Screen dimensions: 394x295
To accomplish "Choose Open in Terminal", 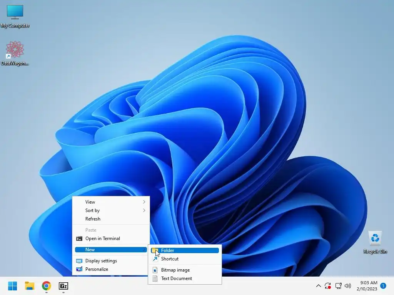I will [111, 239].
